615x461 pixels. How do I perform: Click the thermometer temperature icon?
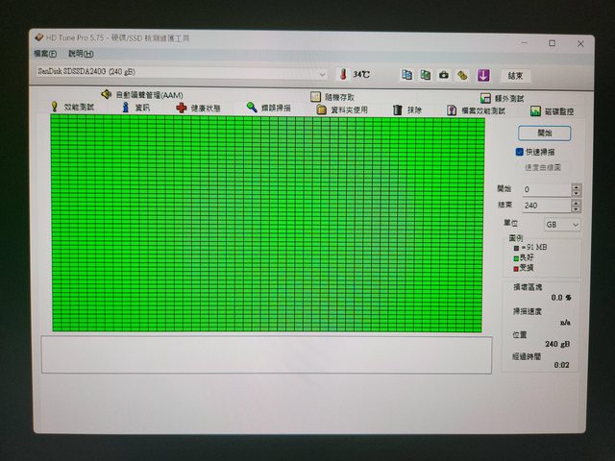point(341,75)
